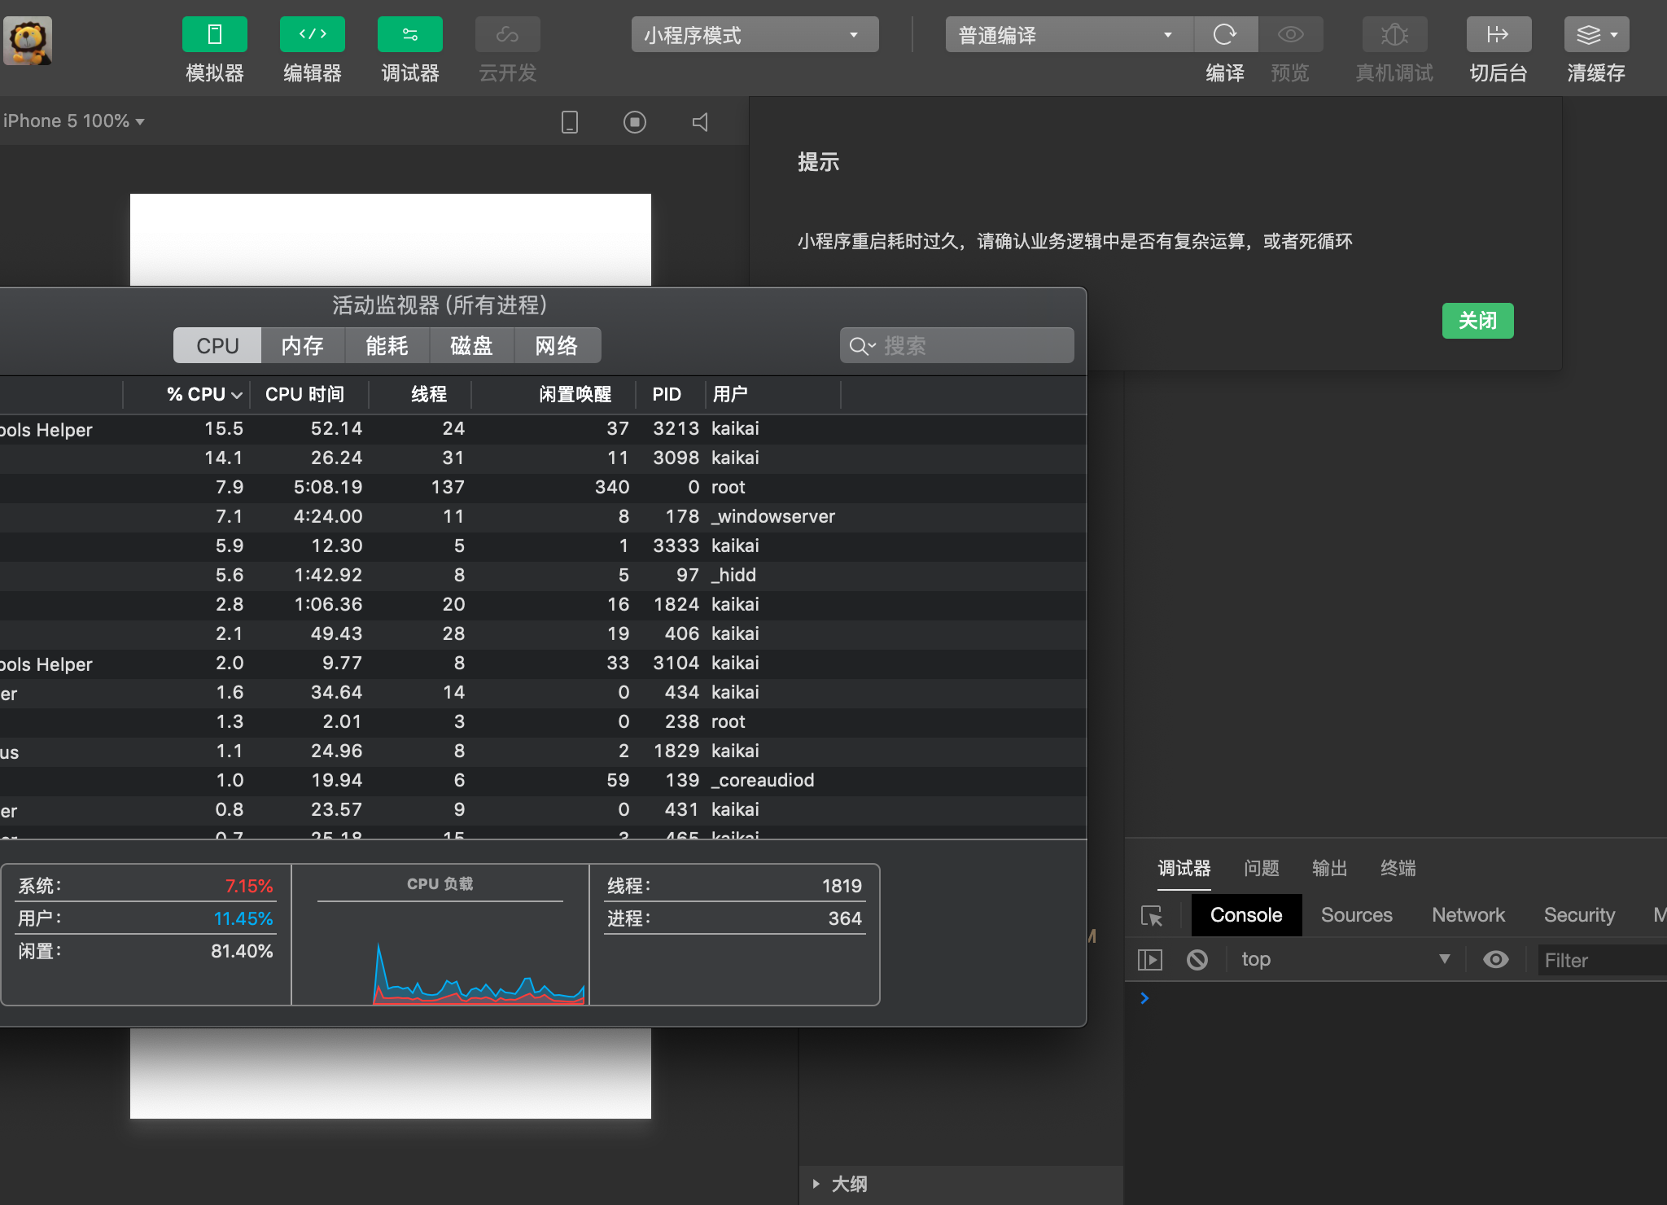
Task: Click the device rotate phone icon
Action: pyautogui.click(x=570, y=122)
